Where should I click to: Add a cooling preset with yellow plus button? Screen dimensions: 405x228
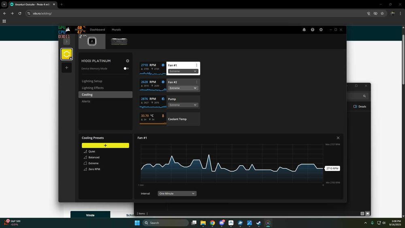(x=105, y=145)
